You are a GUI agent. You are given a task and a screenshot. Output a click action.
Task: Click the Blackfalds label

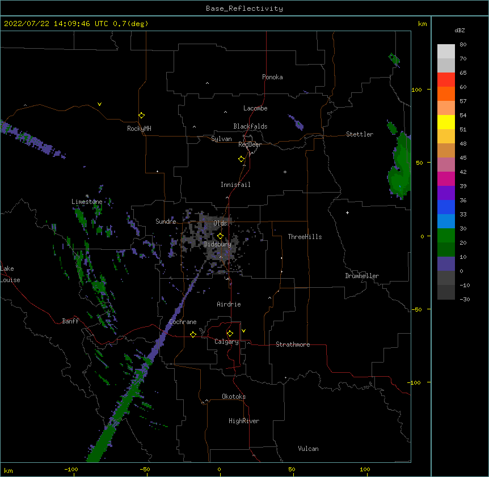click(x=250, y=126)
